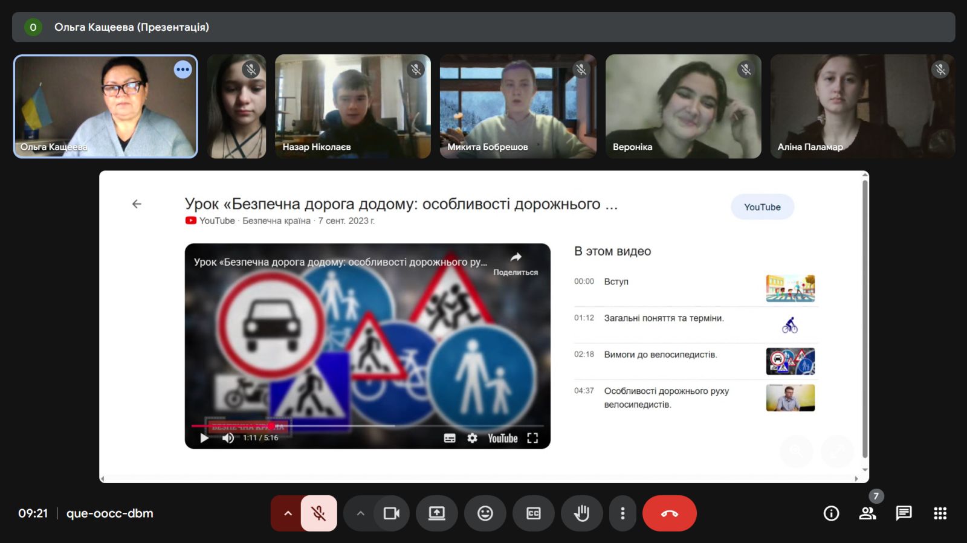Click the leave call button
This screenshot has width=967, height=543.
coord(669,513)
